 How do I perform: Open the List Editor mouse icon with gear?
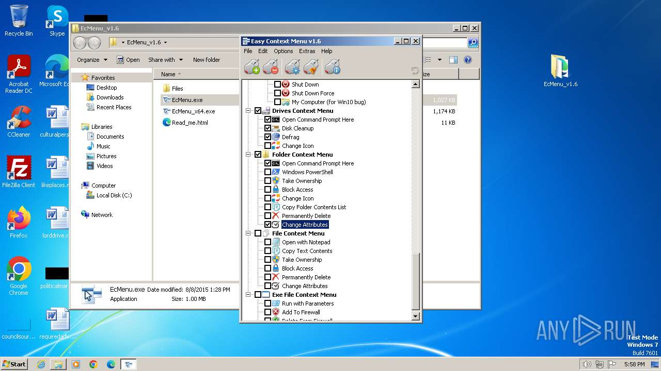pos(292,67)
